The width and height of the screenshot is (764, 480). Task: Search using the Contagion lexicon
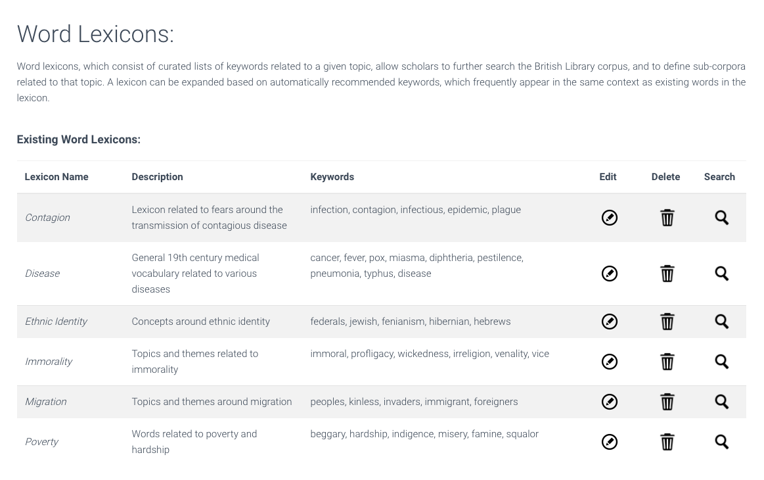[x=721, y=218]
